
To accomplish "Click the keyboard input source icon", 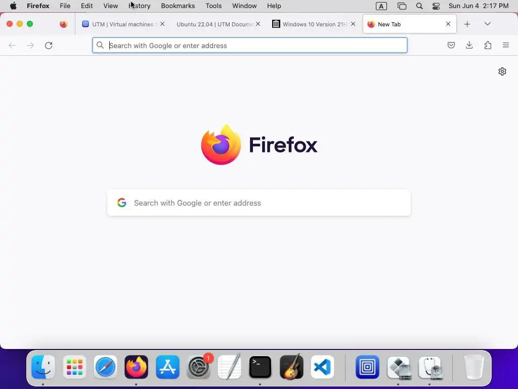I will click(x=381, y=6).
